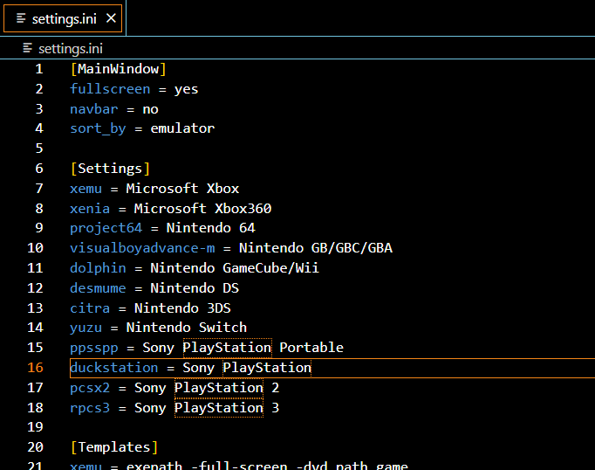Viewport: 595px width, 470px height.
Task: Click the Nintendo 3DS value
Action: (182, 308)
